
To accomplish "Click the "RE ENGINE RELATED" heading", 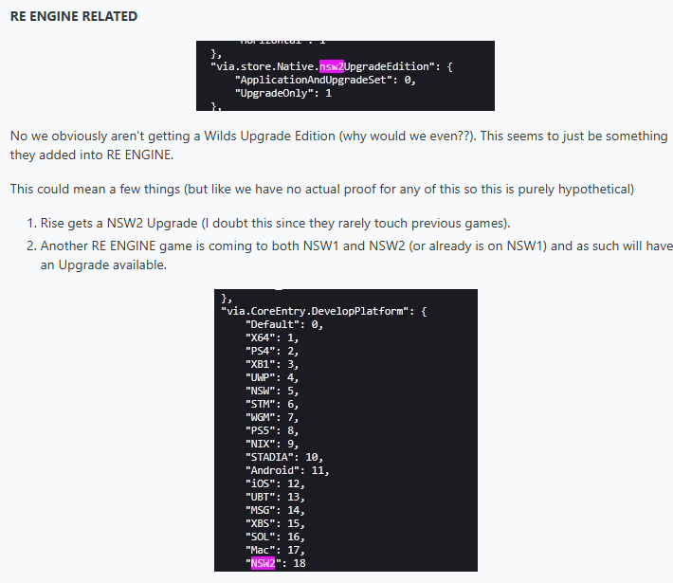I will 73,16.
